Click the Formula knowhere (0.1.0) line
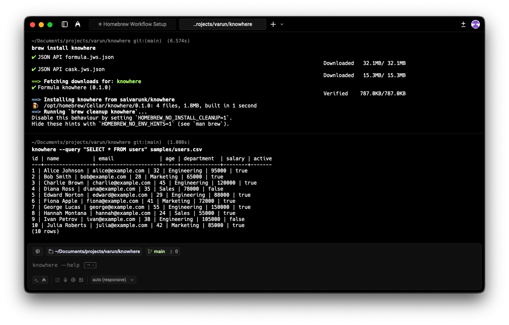 [x=71, y=88]
